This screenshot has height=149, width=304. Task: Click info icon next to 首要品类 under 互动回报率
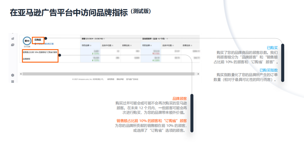191,45
